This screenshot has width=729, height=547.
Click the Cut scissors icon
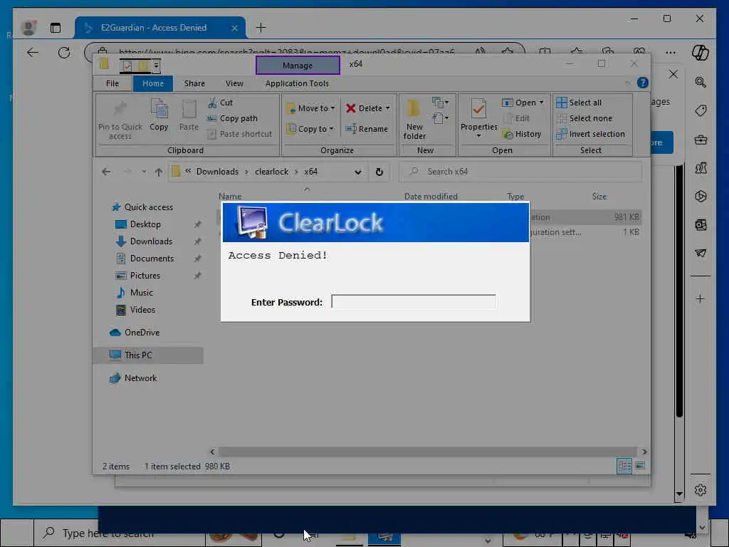click(212, 103)
